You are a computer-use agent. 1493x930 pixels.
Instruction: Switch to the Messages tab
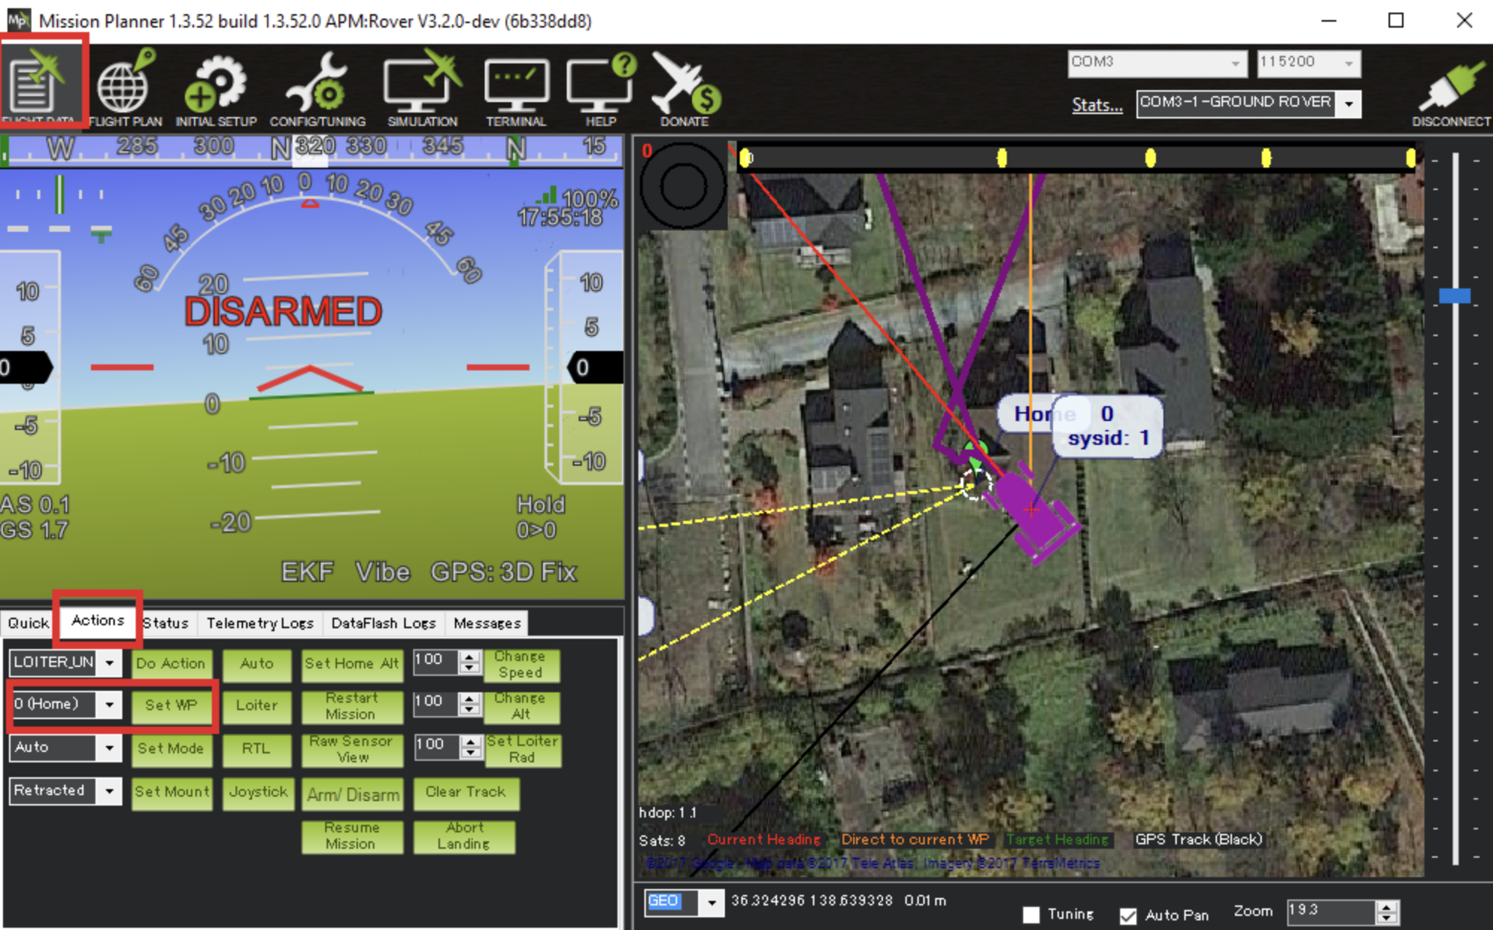tap(486, 623)
